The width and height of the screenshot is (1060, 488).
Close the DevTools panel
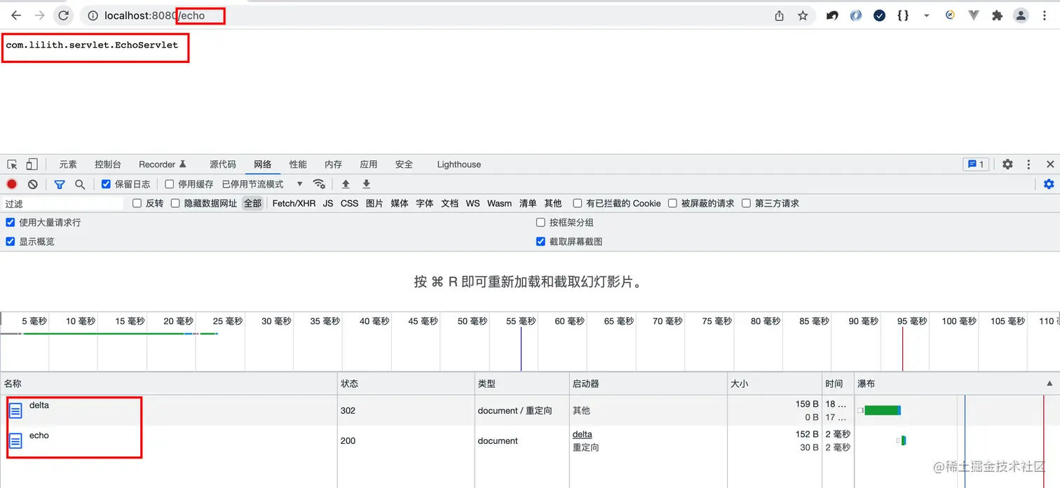tap(1050, 165)
